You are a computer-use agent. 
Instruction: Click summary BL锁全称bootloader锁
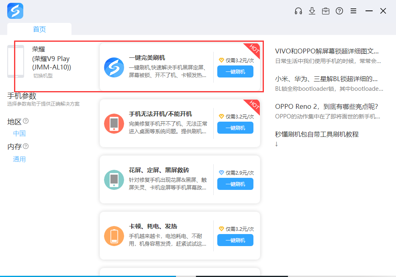329,89
